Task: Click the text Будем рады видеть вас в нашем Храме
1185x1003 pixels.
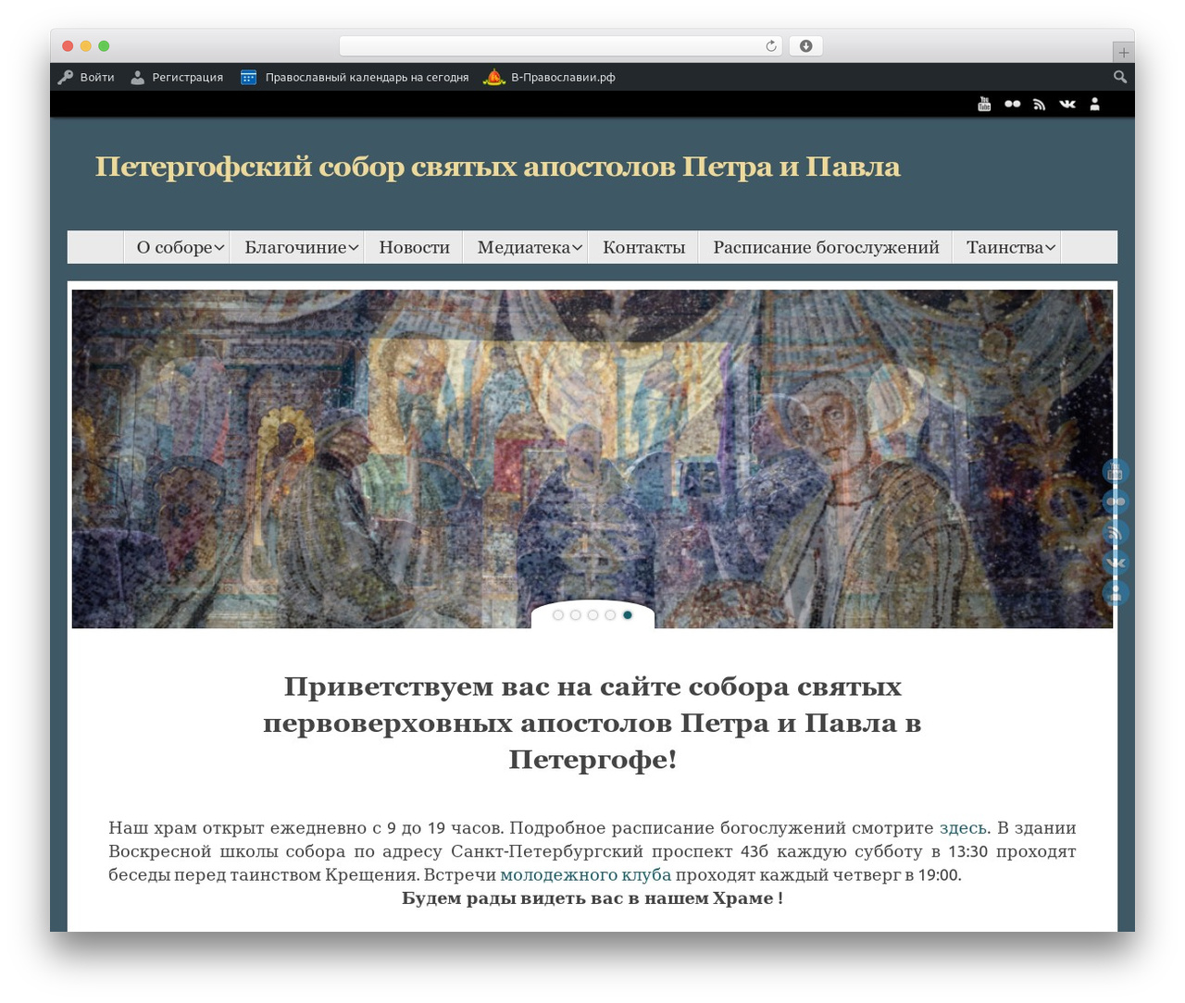Action: (x=592, y=898)
